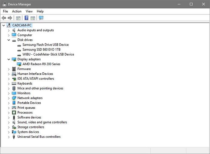Collapse the Disk drives category
210x154 pixels.
pyautogui.click(x=9, y=40)
